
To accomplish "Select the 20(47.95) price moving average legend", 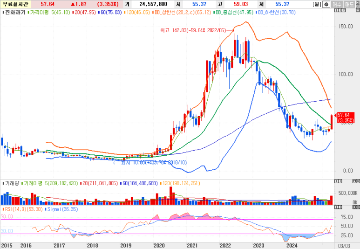I will pyautogui.click(x=85, y=12).
